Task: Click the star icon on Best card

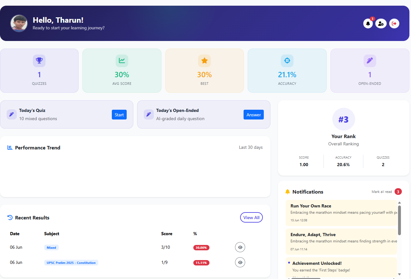Action: [x=204, y=61]
